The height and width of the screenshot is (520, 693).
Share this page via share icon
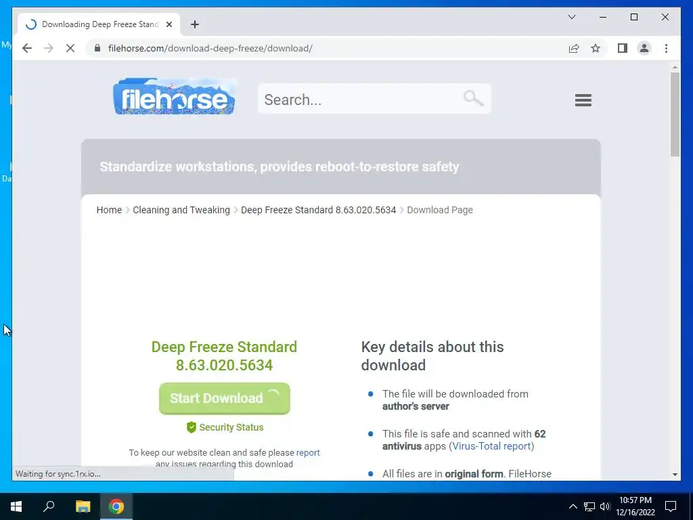click(574, 48)
